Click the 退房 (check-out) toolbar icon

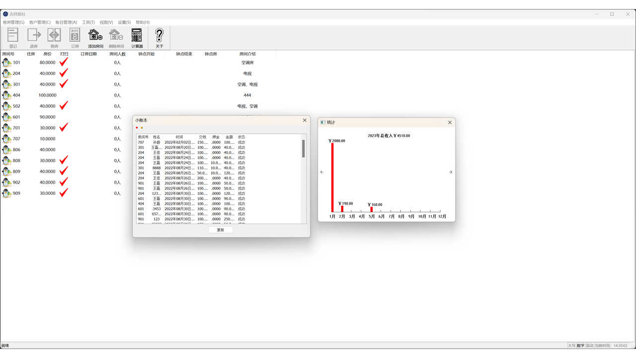point(34,35)
